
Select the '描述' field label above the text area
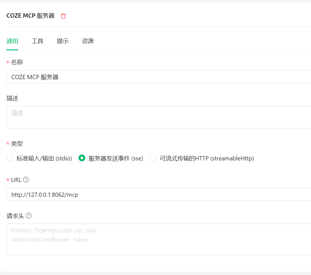coord(12,98)
